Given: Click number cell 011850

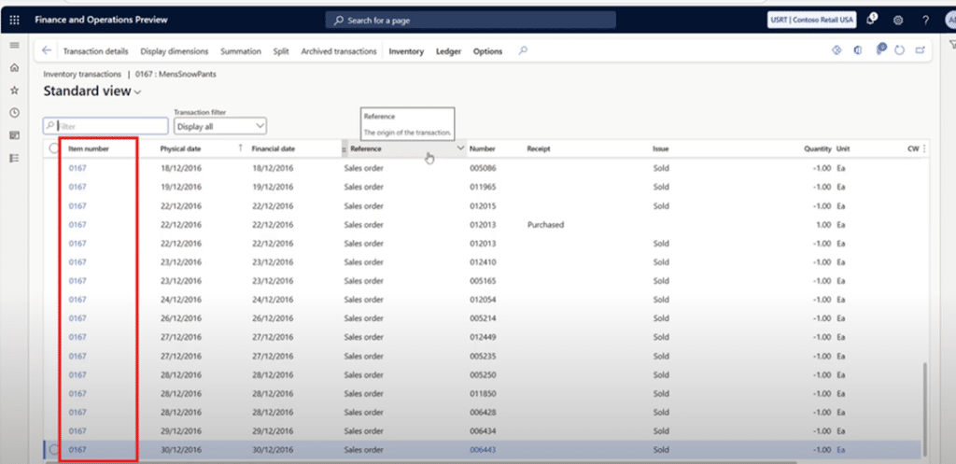Looking at the screenshot, I should click(x=483, y=393).
